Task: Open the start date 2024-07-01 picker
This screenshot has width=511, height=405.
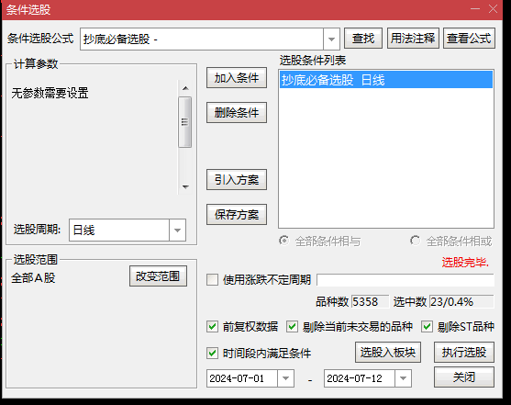Action: pos(285,378)
